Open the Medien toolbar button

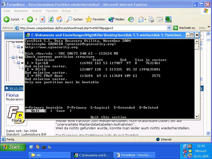click(116, 19)
